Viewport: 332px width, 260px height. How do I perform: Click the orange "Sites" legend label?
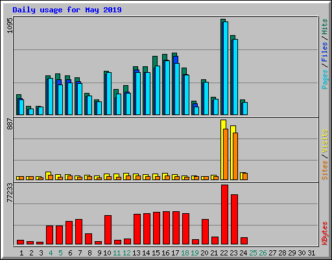pyautogui.click(x=325, y=170)
